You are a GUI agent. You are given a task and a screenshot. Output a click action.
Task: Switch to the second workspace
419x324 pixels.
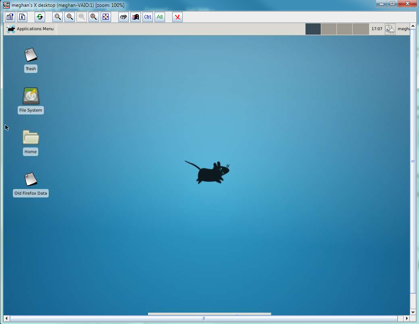(x=329, y=29)
